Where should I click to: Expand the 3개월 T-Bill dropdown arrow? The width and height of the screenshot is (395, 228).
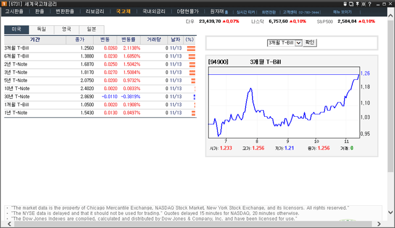(299, 43)
